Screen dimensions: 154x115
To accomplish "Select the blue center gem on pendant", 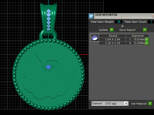I will tap(49, 67).
